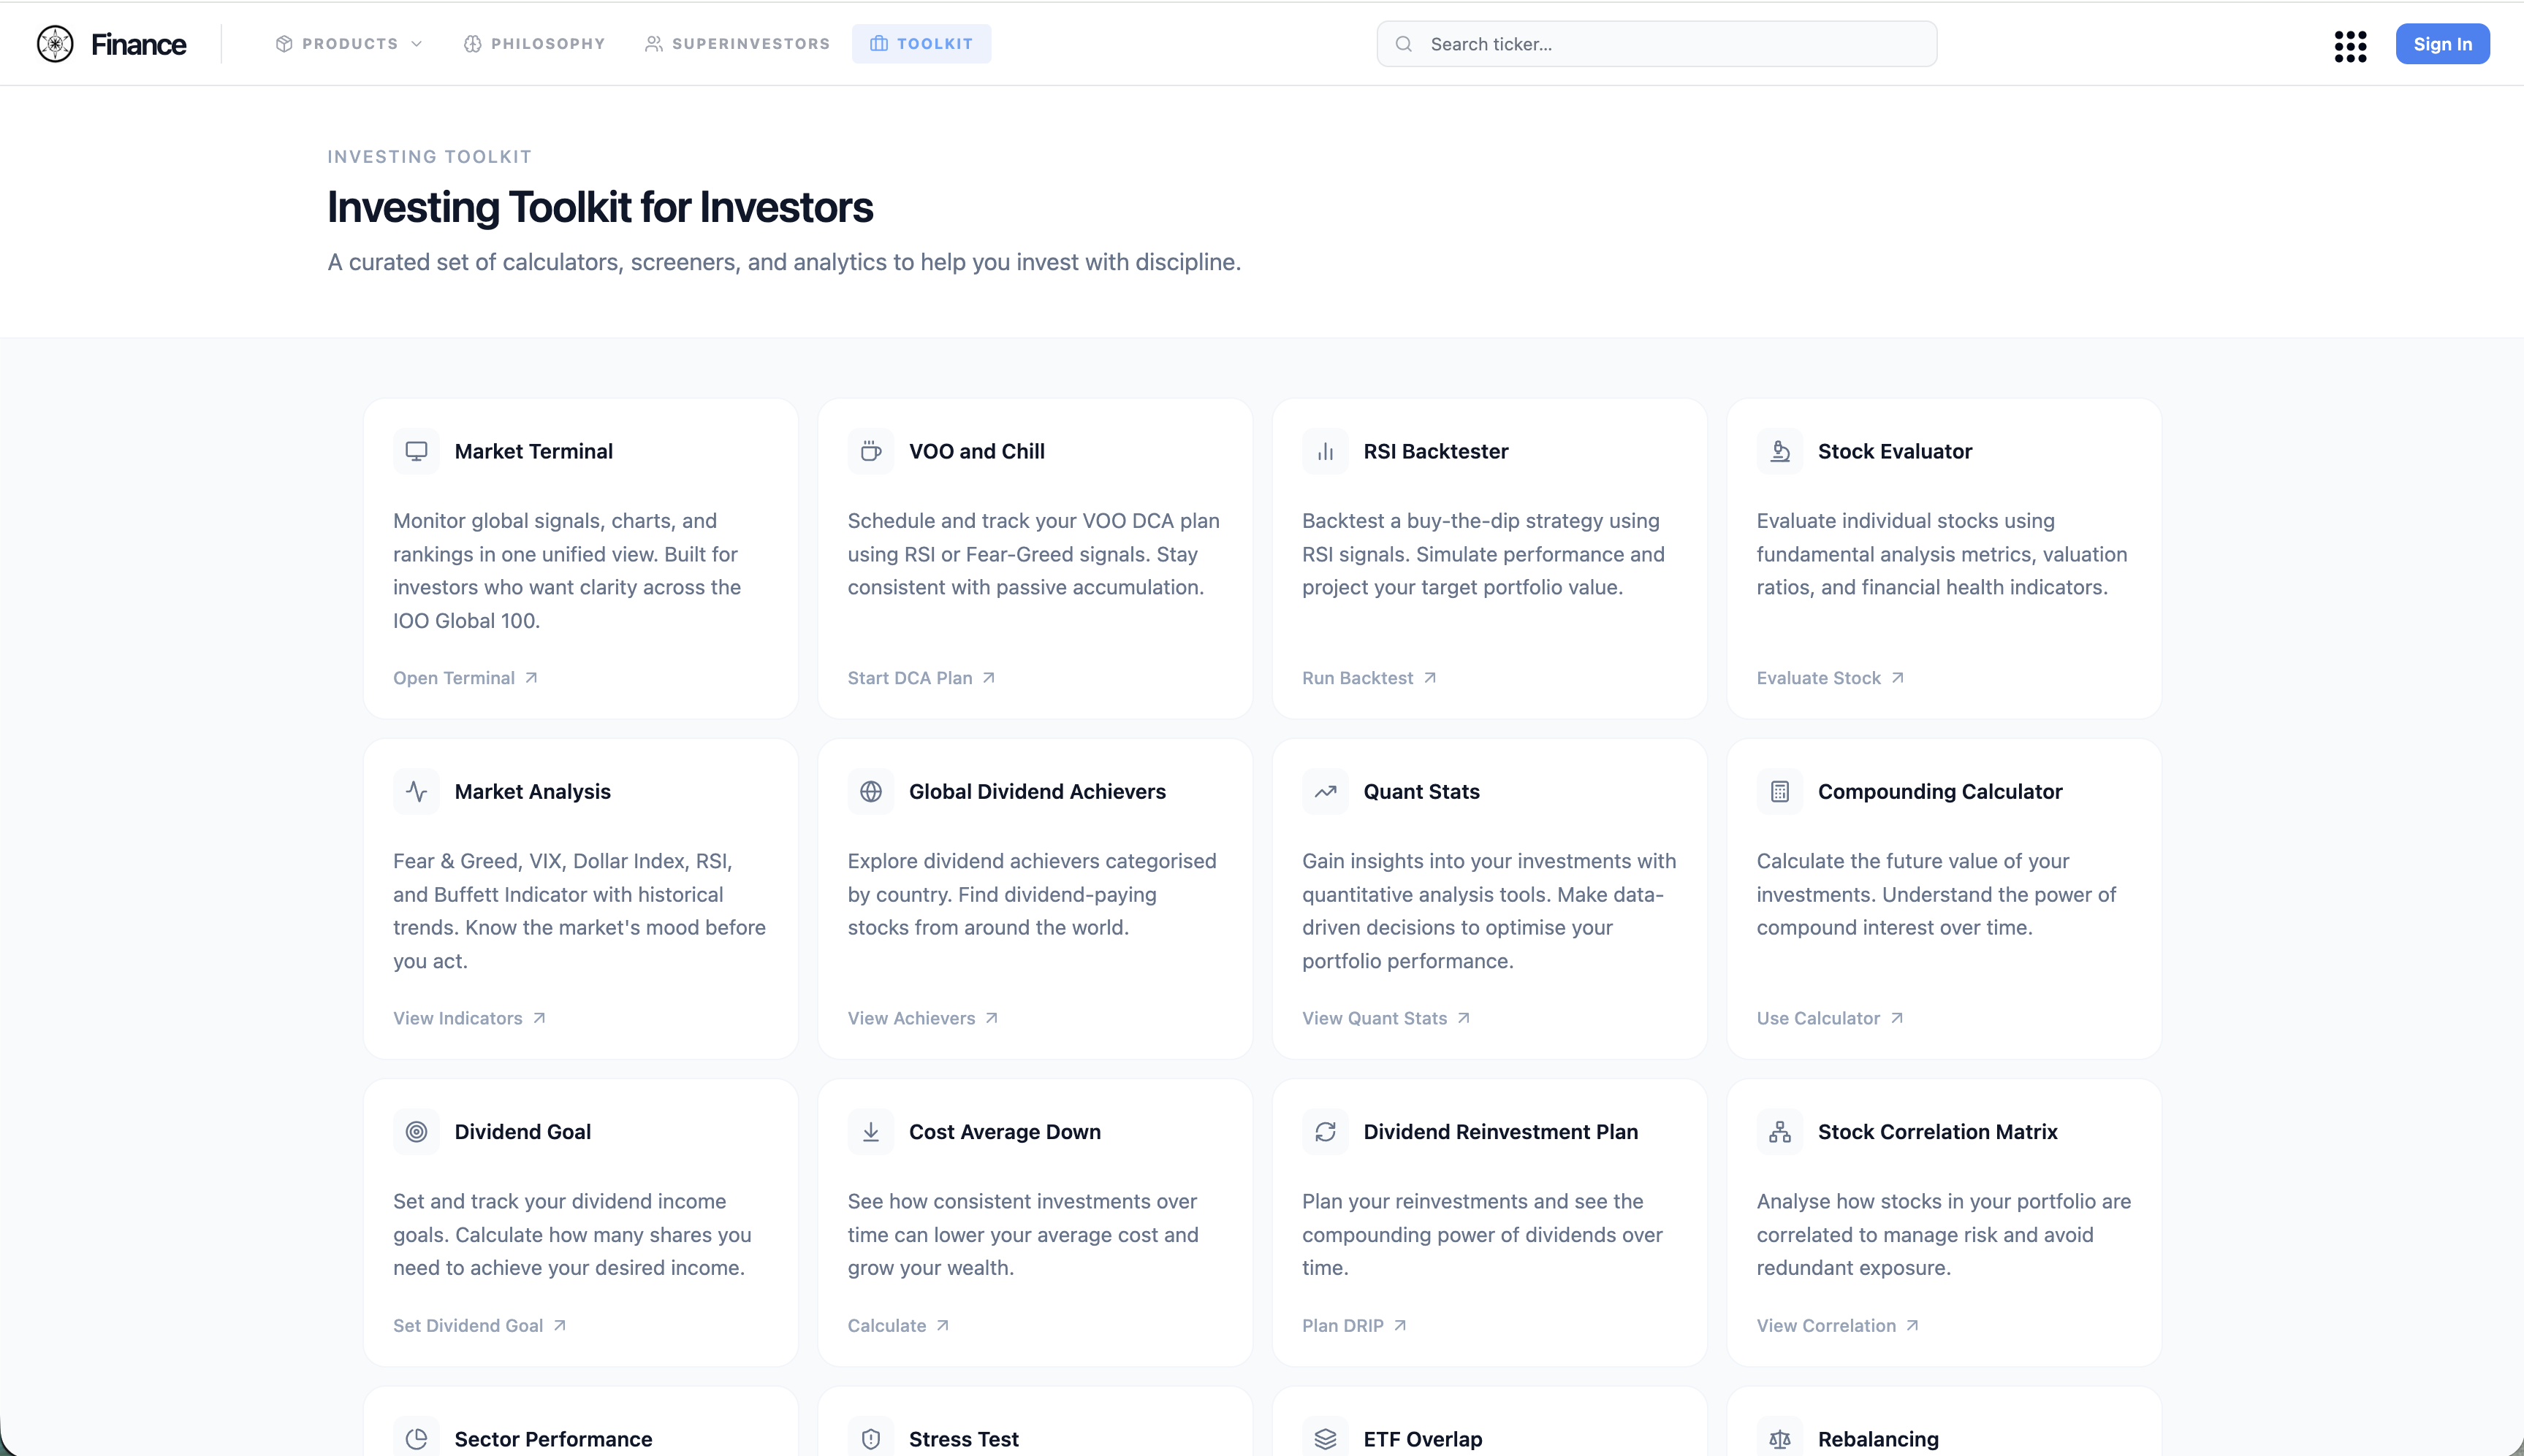The image size is (2524, 1456).
Task: Click the Market Terminal monitor icon
Action: (x=417, y=451)
